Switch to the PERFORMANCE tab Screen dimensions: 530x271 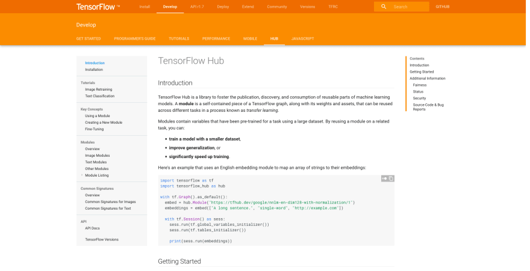pyautogui.click(x=216, y=39)
